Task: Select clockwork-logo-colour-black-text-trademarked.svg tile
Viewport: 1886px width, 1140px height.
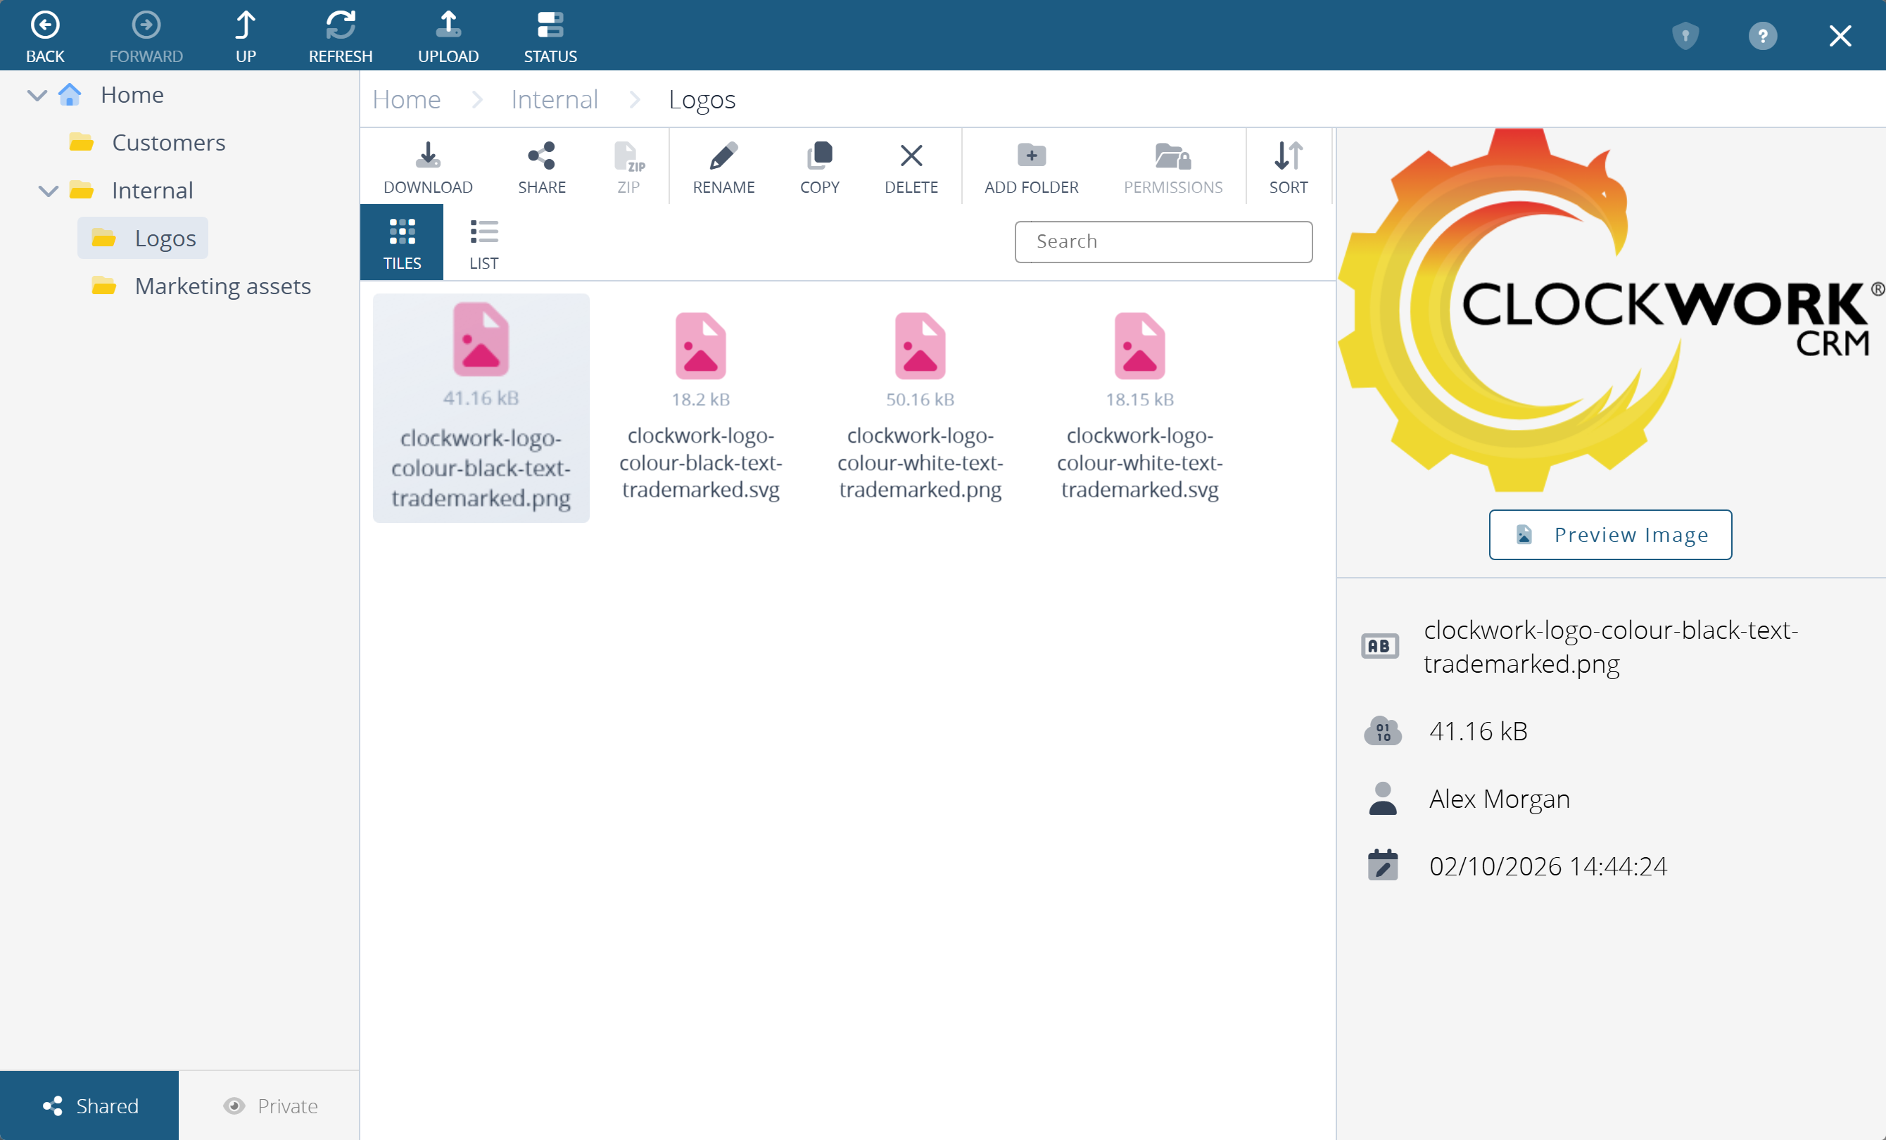Action: (700, 408)
